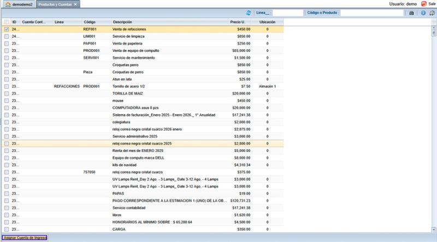Click the home icon on demodemo2 tab

8,4
